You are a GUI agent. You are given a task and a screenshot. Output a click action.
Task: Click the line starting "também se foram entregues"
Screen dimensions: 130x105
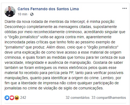click(x=60, y=68)
